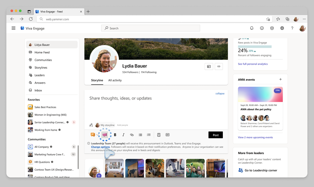Open notifications bell icon
Viewport: 314px width, 187px height.
point(252,28)
